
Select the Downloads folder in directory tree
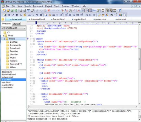15,48
